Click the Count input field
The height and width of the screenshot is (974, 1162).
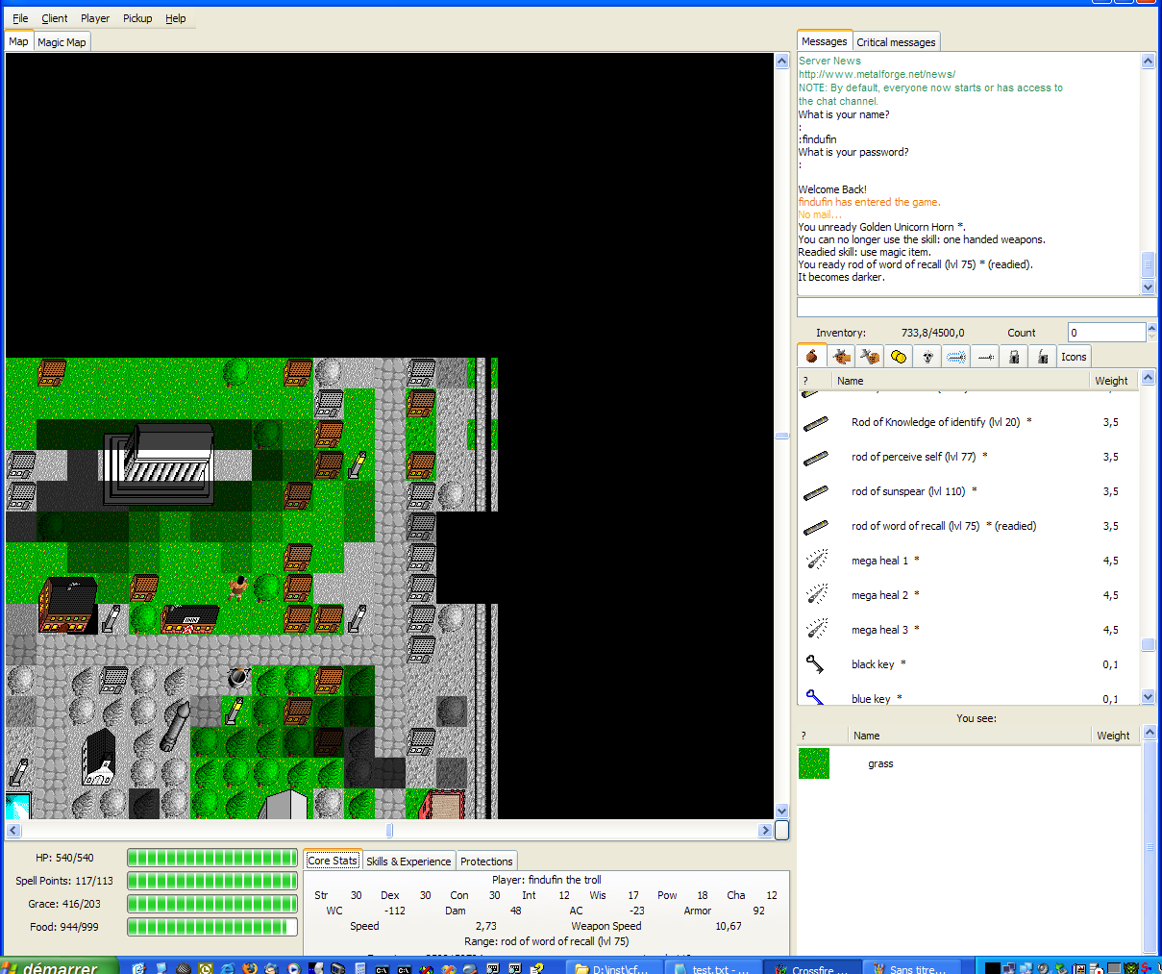pos(1107,333)
